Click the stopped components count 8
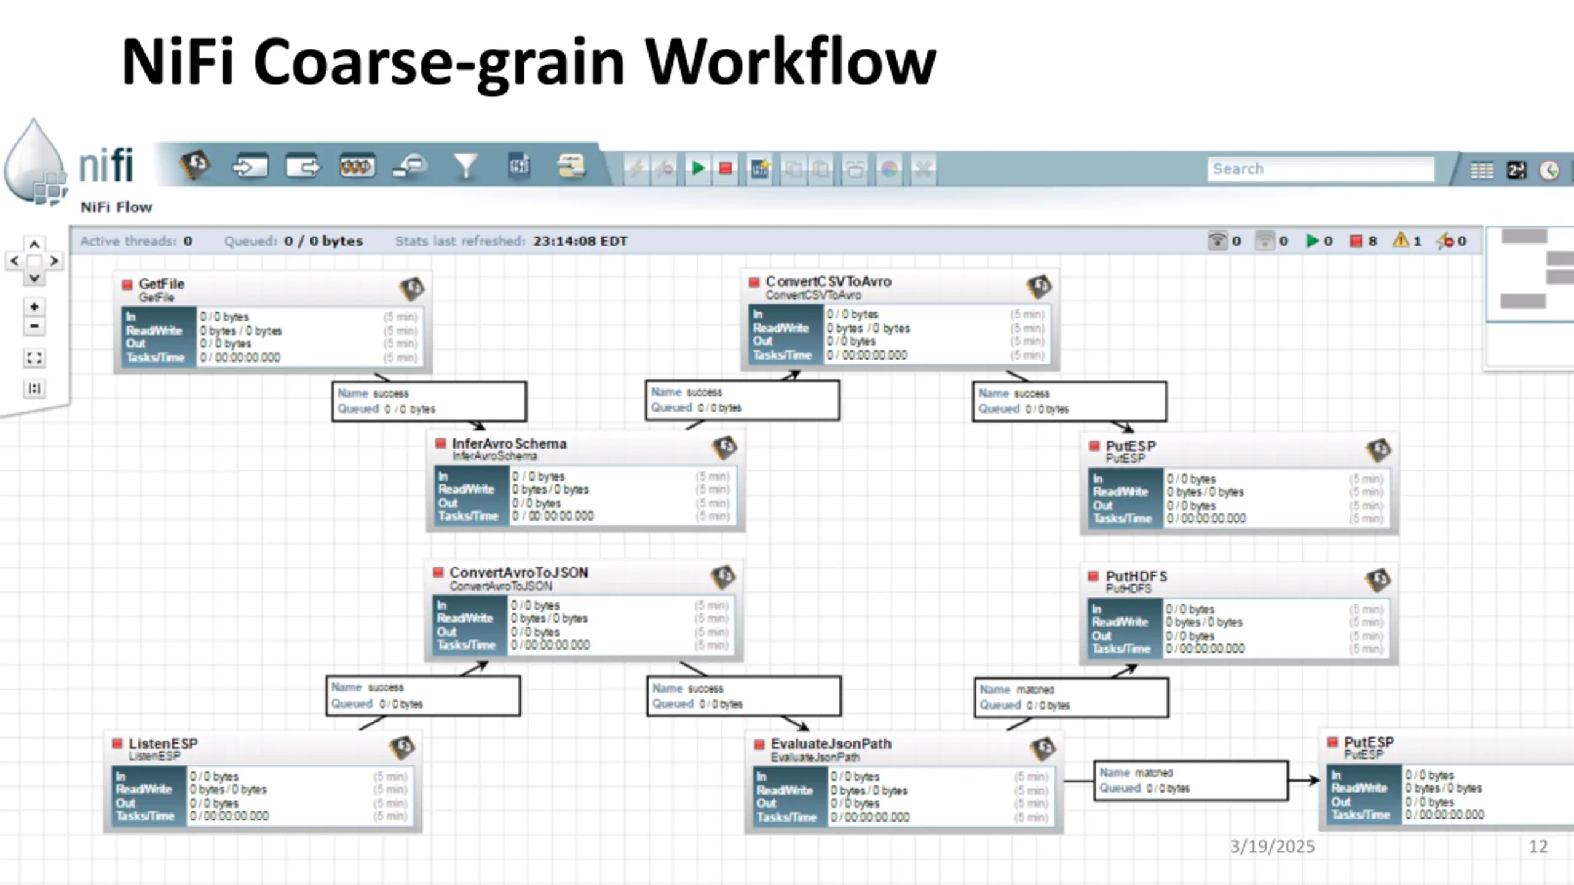Image resolution: width=1574 pixels, height=885 pixels. coord(1364,241)
